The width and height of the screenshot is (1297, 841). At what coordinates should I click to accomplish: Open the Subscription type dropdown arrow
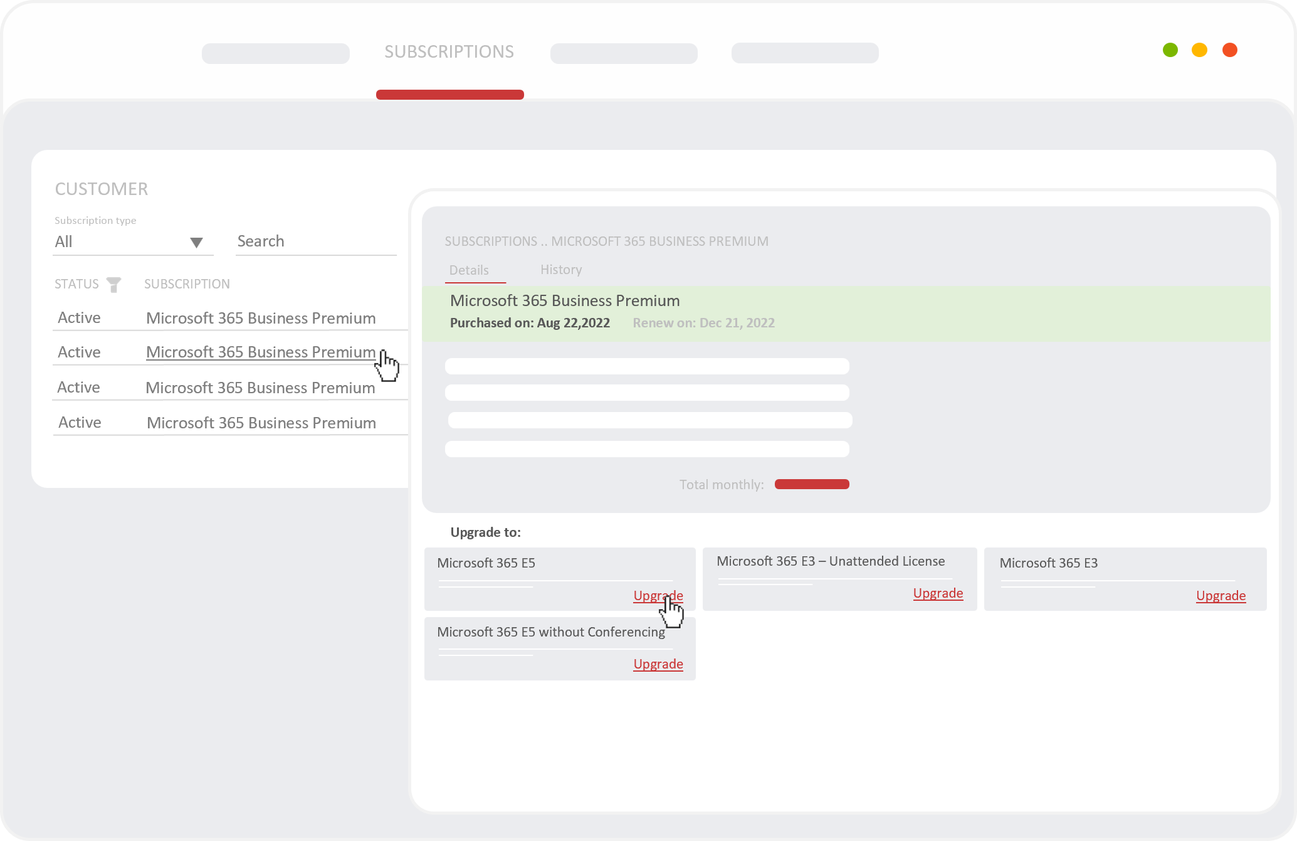(x=196, y=243)
